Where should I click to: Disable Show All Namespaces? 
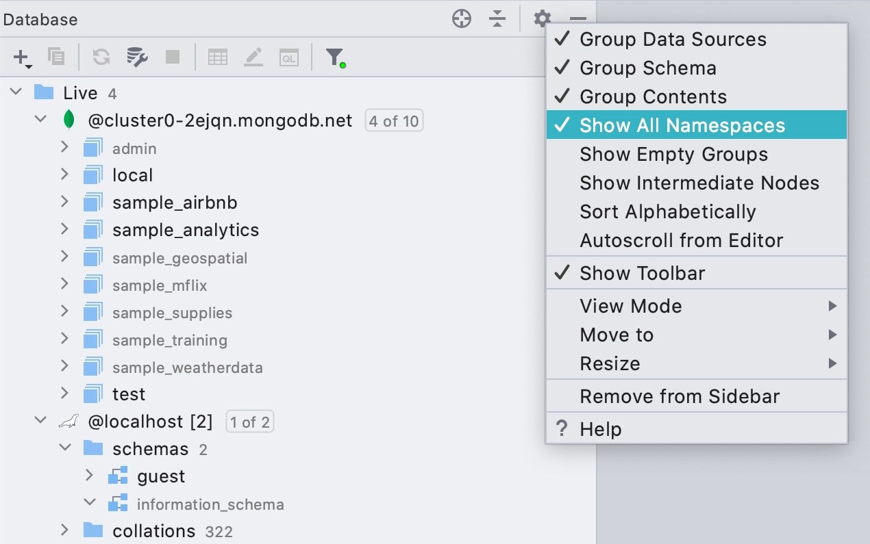[682, 125]
